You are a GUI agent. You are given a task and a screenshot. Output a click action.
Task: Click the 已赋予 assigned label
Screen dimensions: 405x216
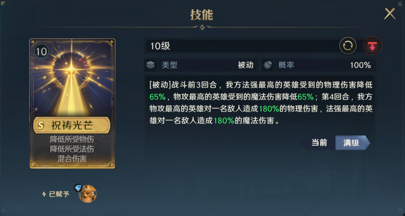tap(56, 194)
